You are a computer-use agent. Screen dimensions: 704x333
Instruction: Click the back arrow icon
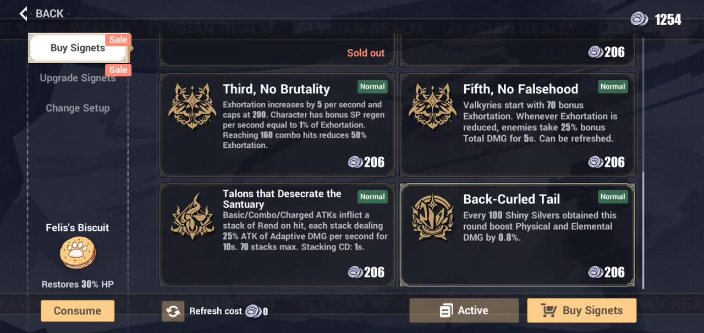point(23,14)
